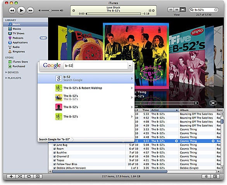Toggle shuffle button
This screenshot has height=185, width=227.
click(20, 177)
